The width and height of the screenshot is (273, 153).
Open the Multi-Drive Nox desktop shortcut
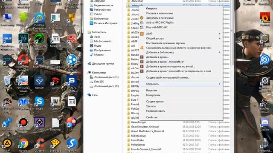pyautogui.click(x=39, y=62)
